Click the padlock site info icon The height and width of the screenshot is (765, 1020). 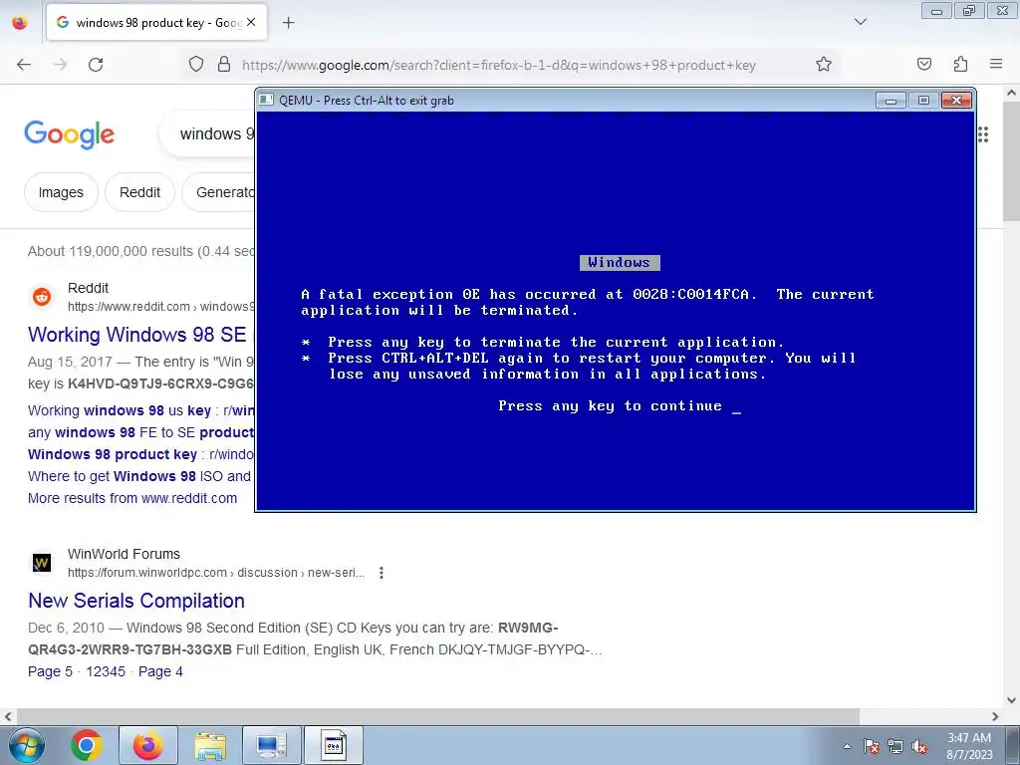(224, 65)
